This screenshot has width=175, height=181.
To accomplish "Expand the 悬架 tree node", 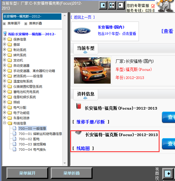I will click(x=4, y=44).
